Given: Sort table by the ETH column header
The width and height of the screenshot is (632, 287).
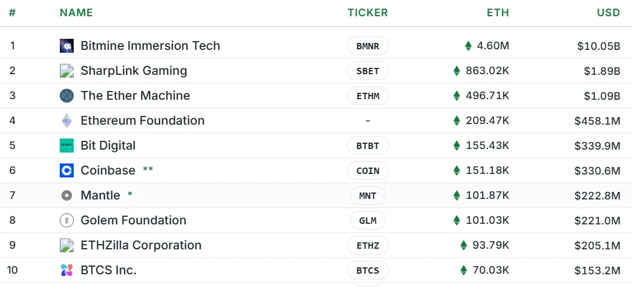Looking at the screenshot, I should pyautogui.click(x=498, y=13).
